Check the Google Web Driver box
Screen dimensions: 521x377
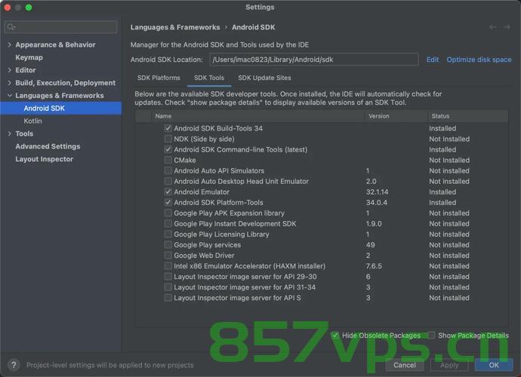pos(168,256)
